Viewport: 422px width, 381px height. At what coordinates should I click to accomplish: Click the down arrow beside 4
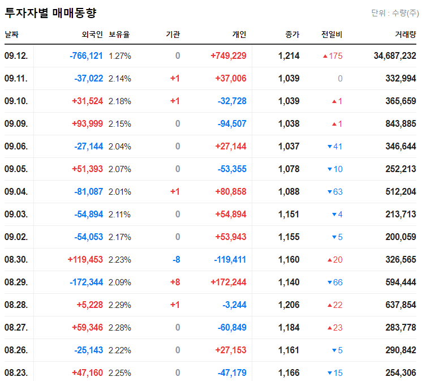click(x=334, y=215)
